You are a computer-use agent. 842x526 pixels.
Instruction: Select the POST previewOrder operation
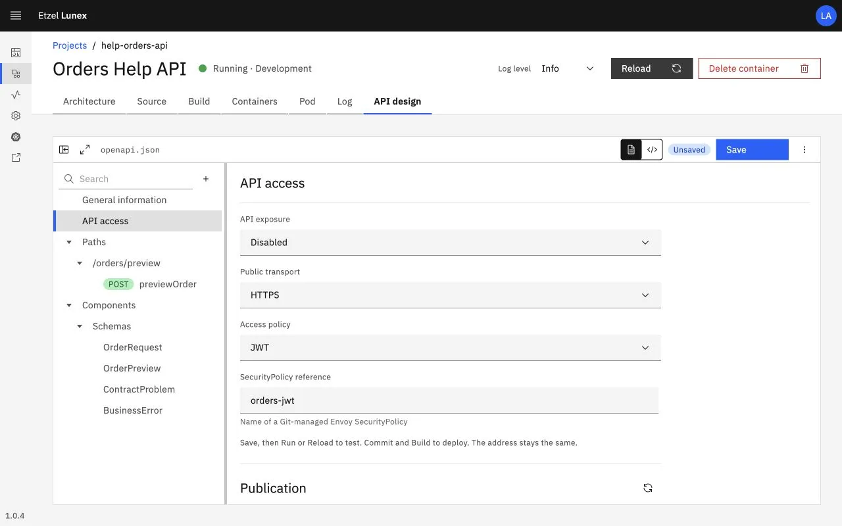pos(137,284)
